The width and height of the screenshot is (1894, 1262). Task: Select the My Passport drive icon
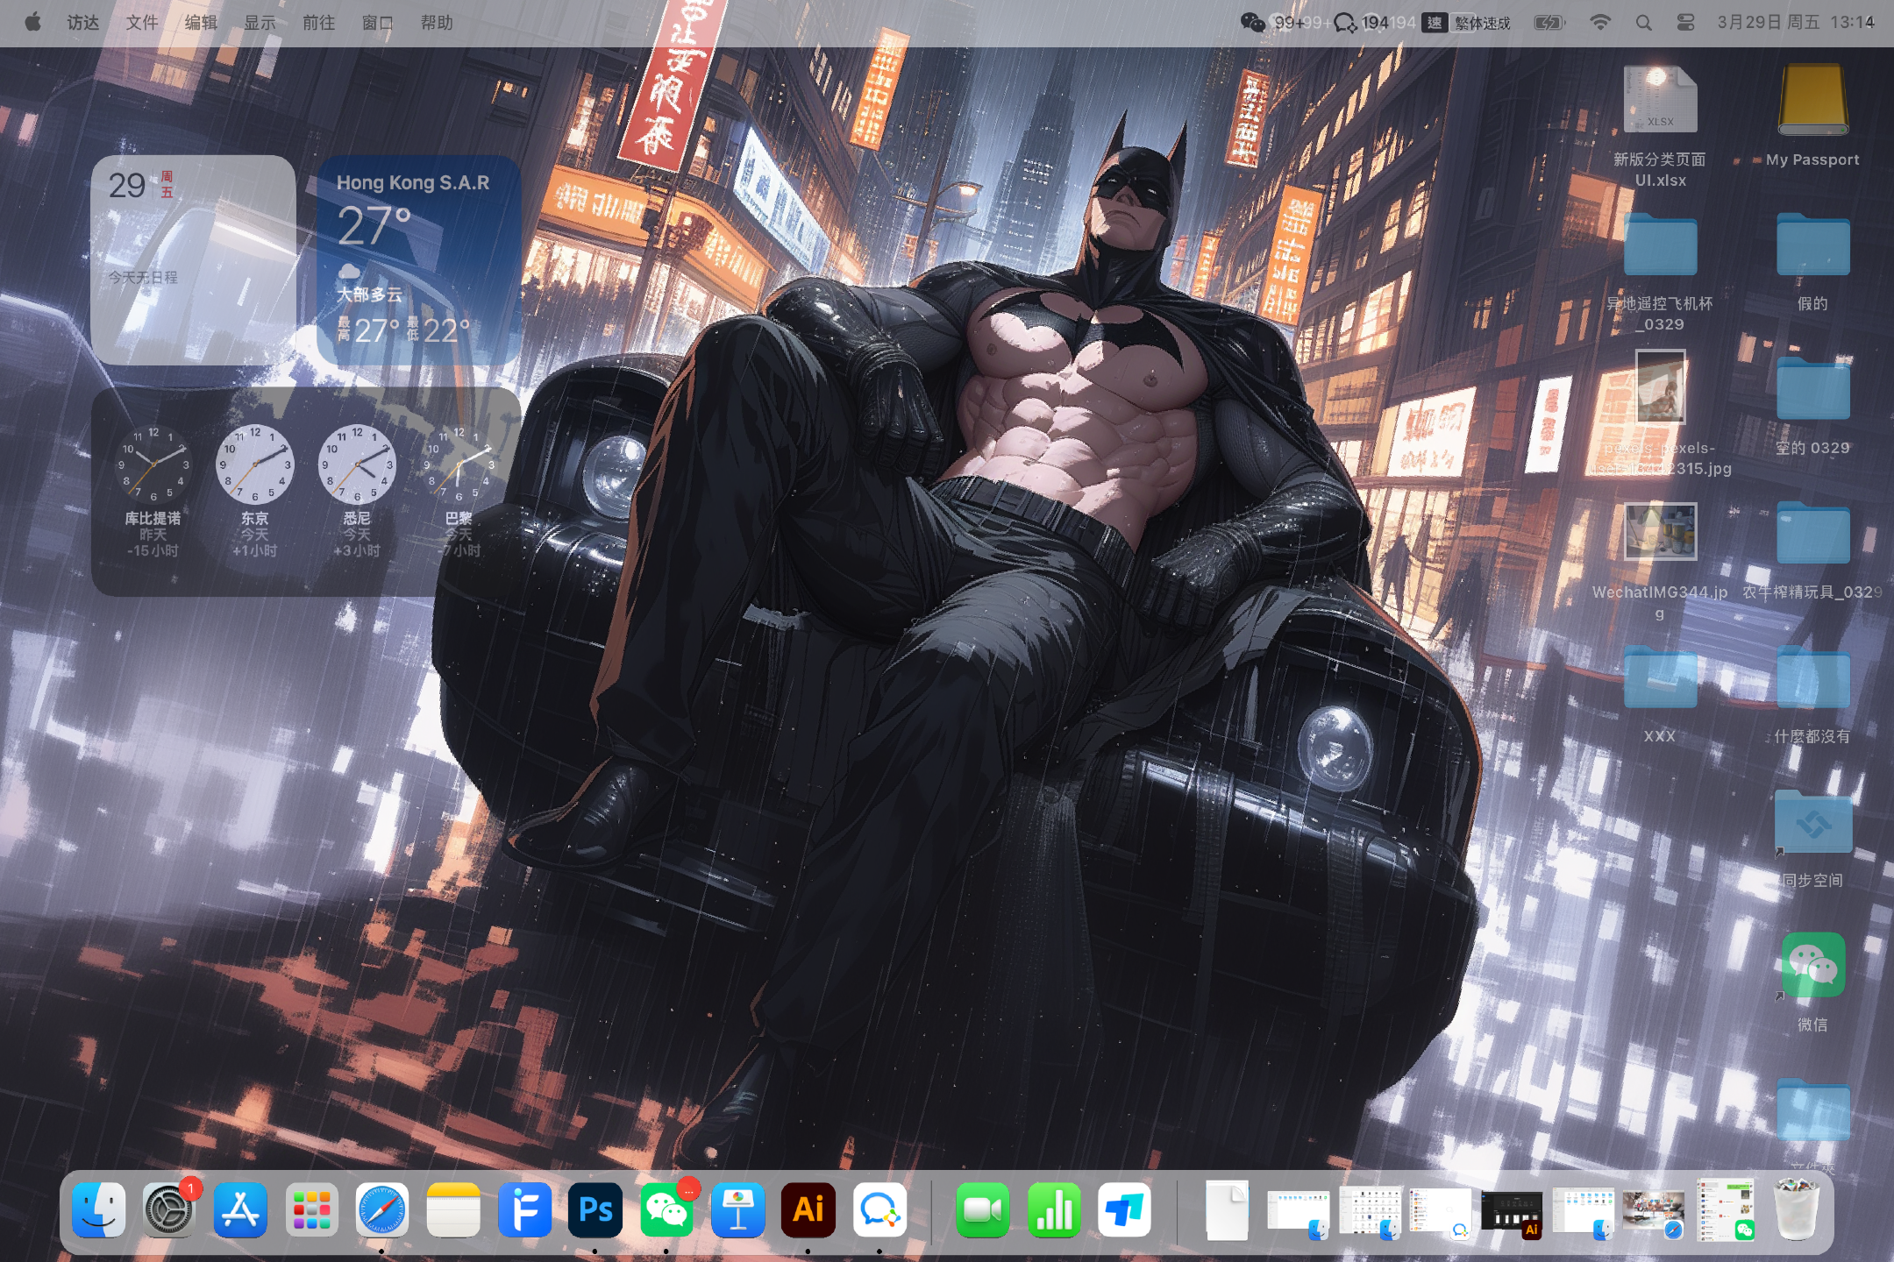point(1812,101)
